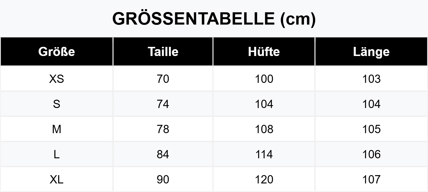This screenshot has height=192, width=428.
Task: Select Länge value 105 for M
Action: pos(371,129)
